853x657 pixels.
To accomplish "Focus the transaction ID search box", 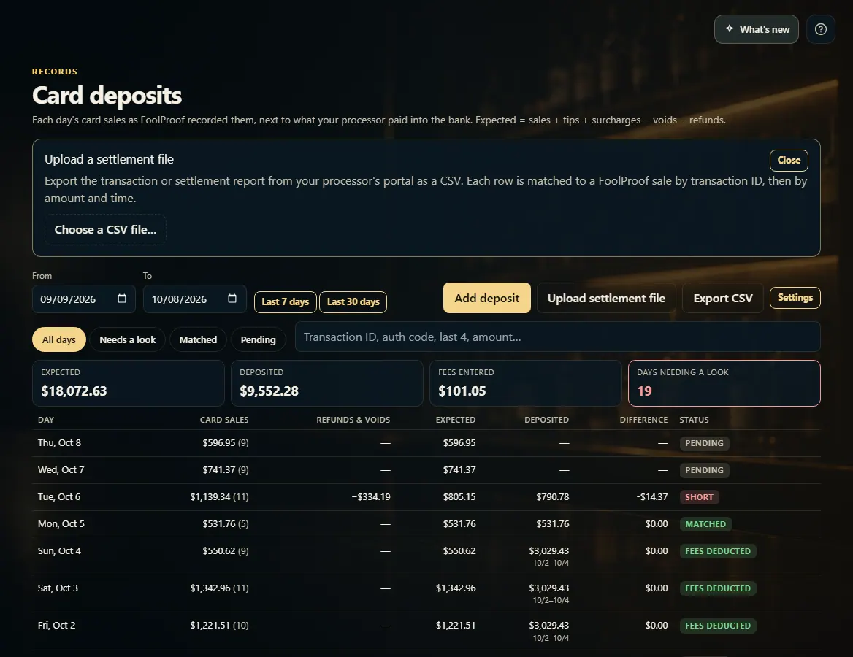I will [558, 337].
